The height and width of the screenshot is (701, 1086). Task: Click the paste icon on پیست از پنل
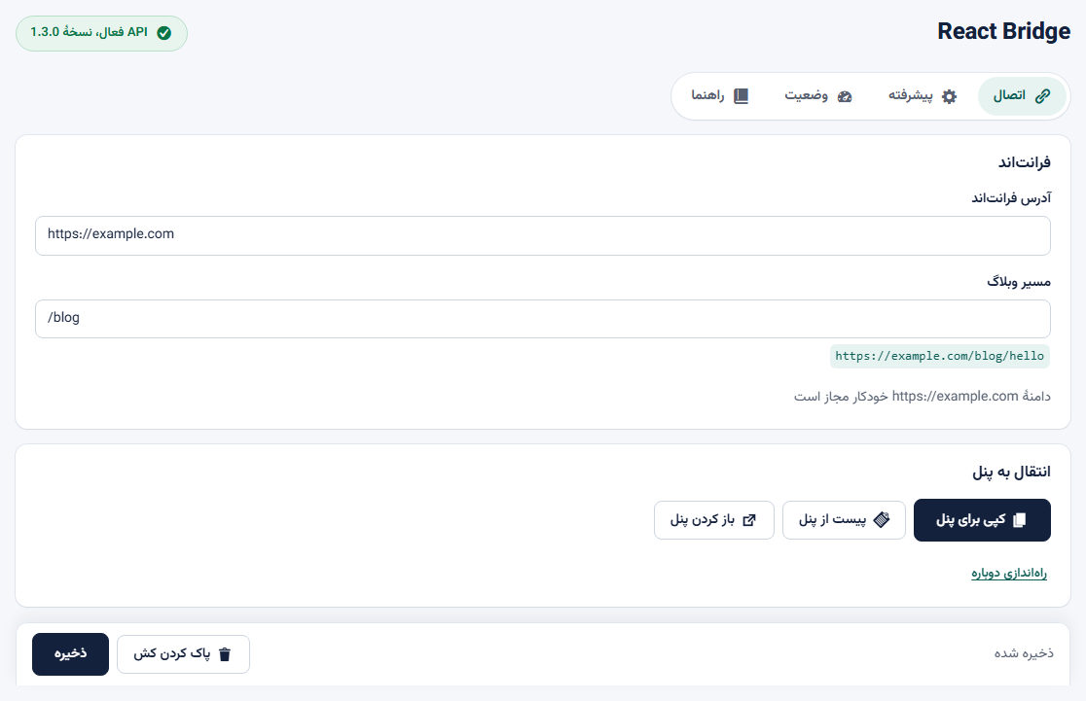882,520
